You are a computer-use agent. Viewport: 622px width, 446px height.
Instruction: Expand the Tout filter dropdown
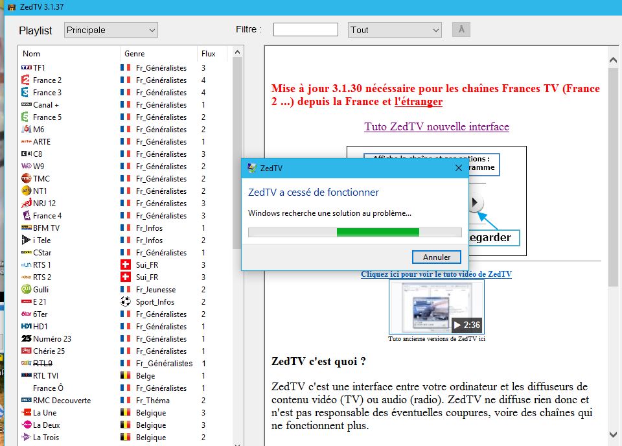[395, 30]
